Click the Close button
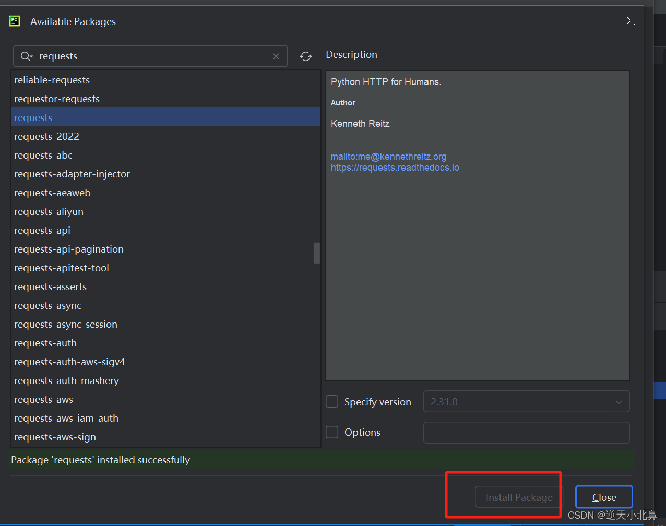 pyautogui.click(x=603, y=497)
